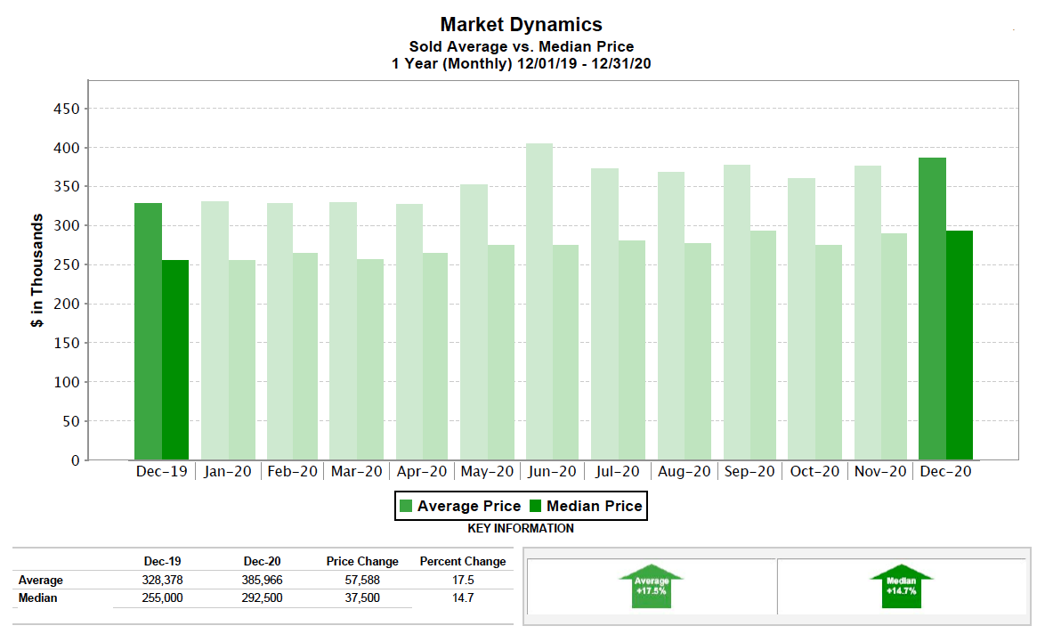1045x634 pixels.
Task: Click the 328,378 table cell
Action: tap(163, 580)
